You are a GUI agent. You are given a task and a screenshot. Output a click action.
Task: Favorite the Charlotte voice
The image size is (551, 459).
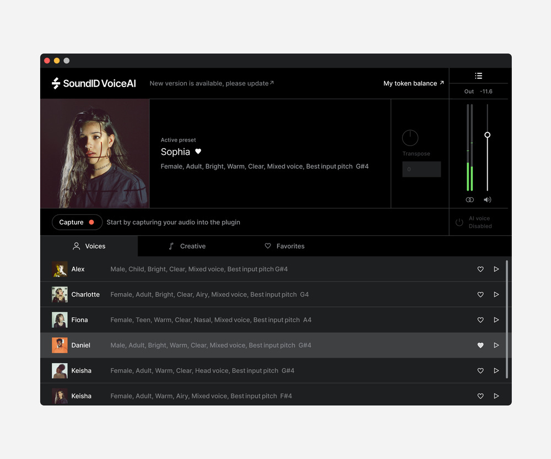coord(480,294)
